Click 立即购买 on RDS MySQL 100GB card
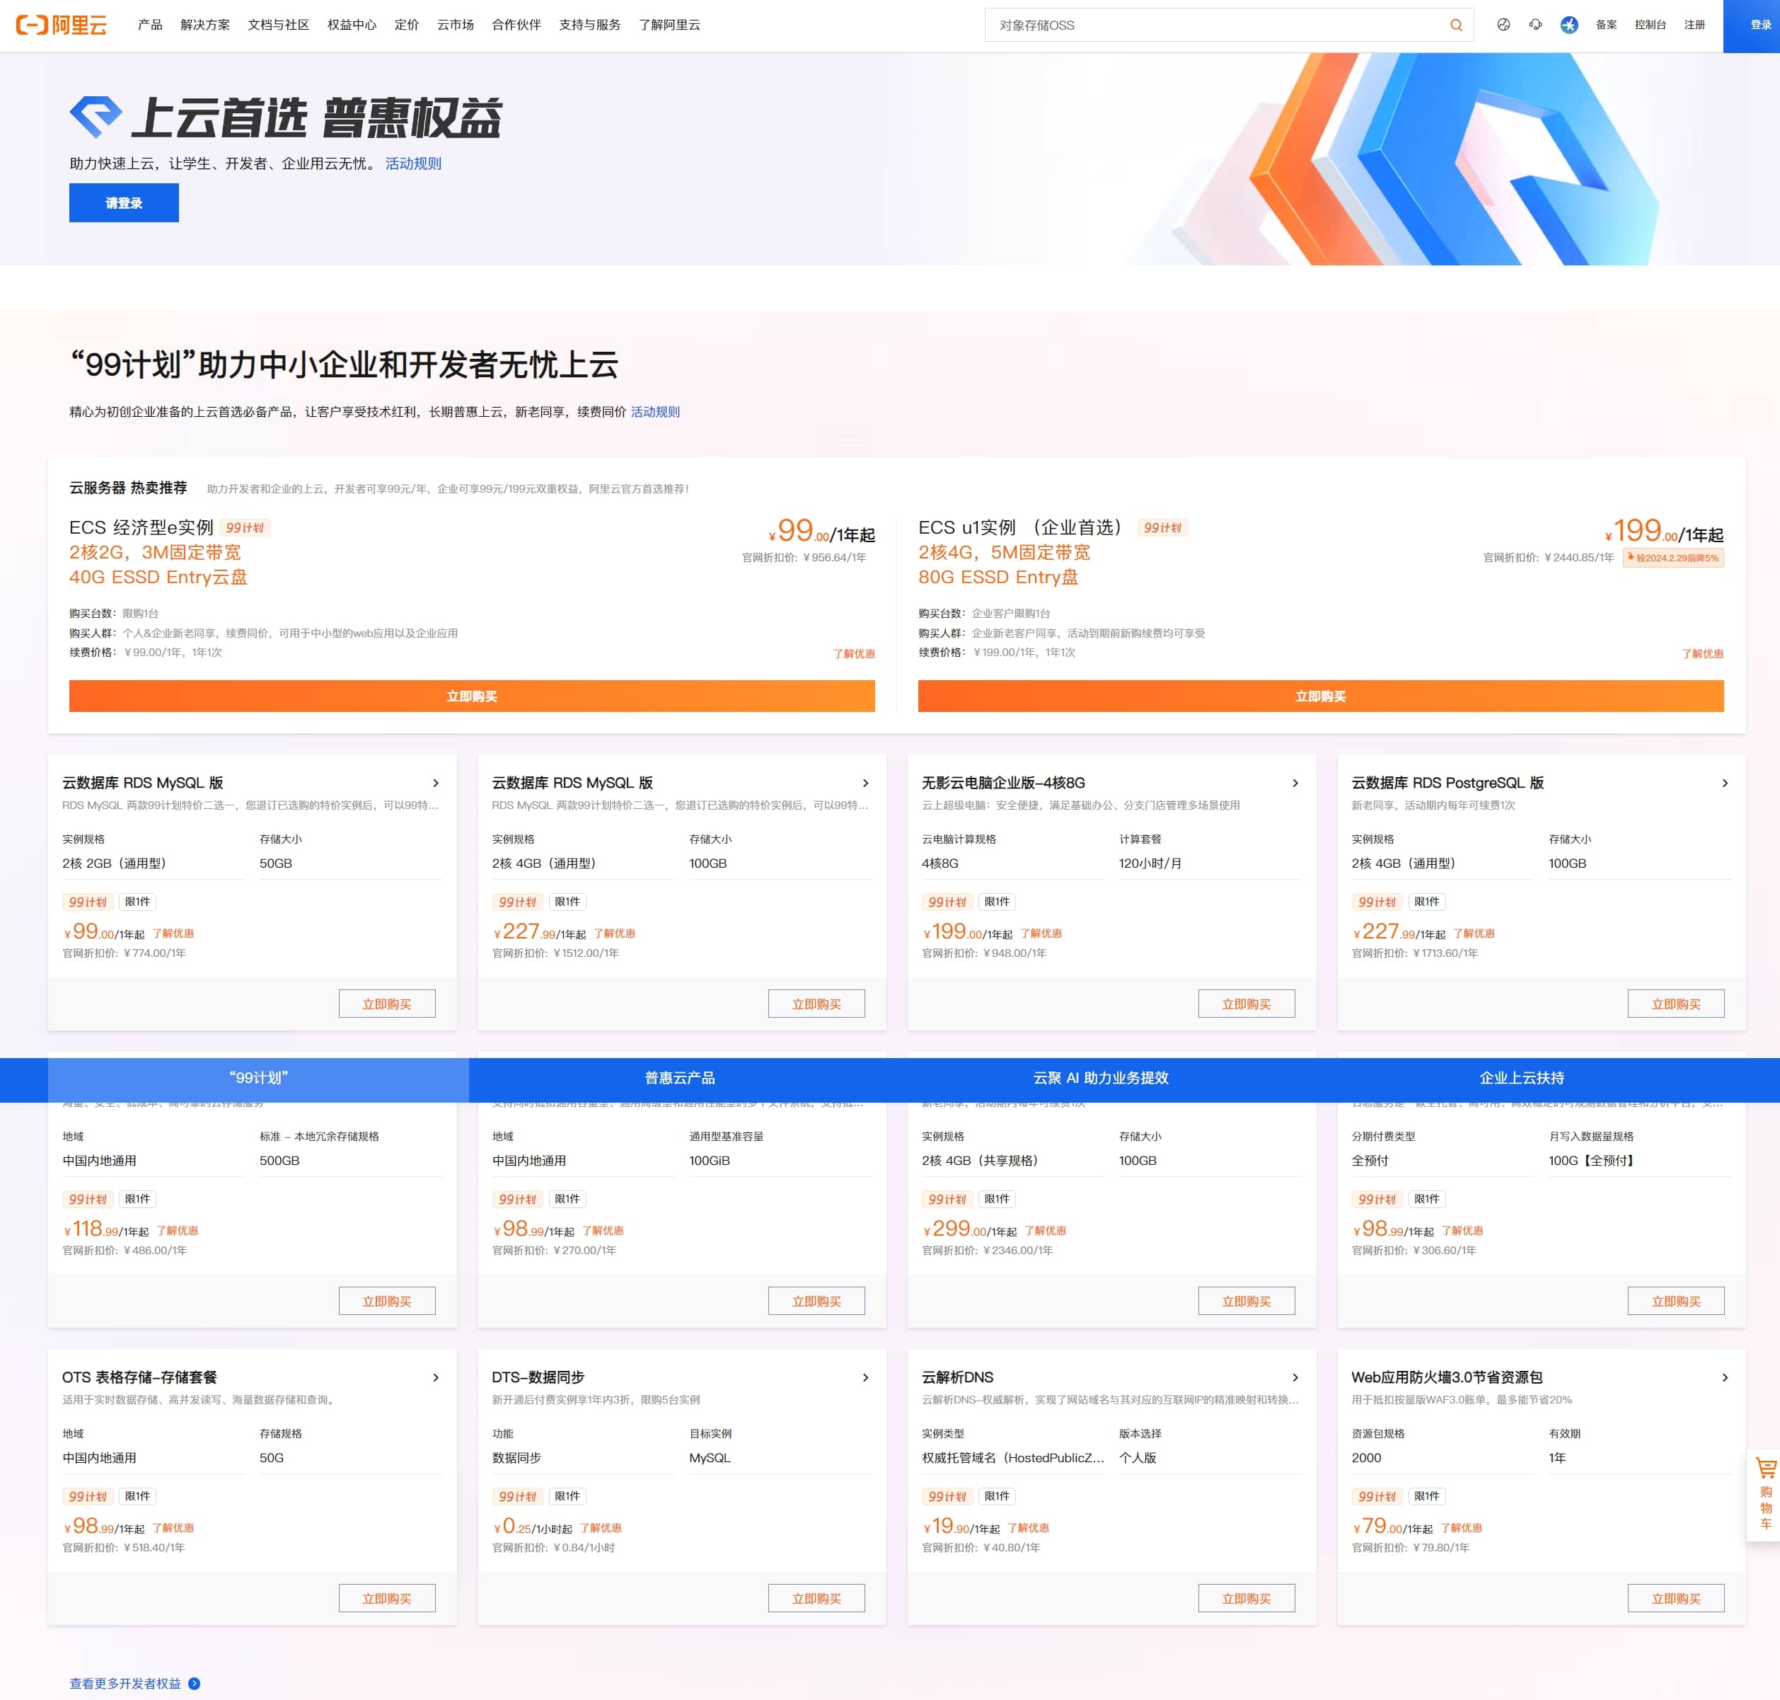1780x1700 pixels. pos(816,1004)
